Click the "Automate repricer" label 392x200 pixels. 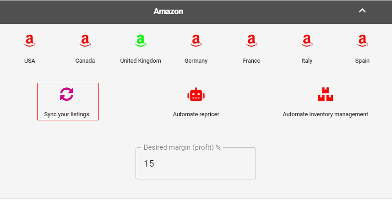click(x=196, y=114)
